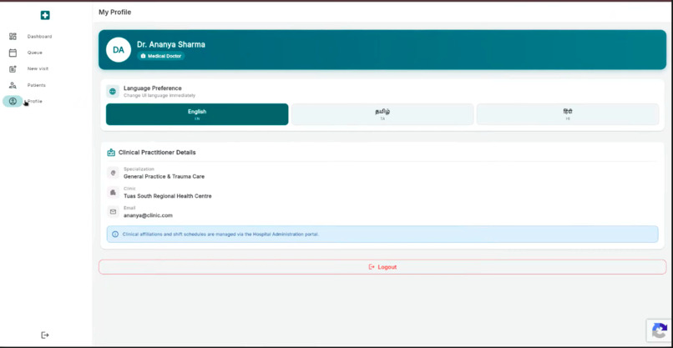This screenshot has height=348, width=673.
Task: Open the Dashboard grid icon in the sidebar
Action: [13, 37]
